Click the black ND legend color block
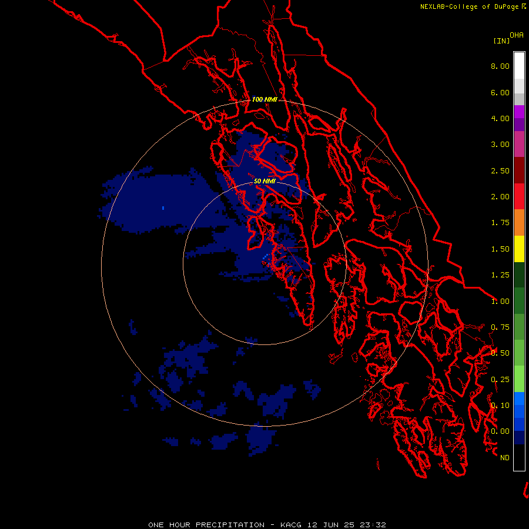 tap(519, 457)
